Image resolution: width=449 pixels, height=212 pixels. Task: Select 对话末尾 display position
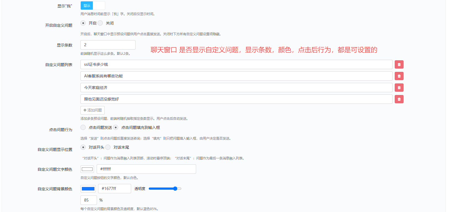click(x=108, y=147)
